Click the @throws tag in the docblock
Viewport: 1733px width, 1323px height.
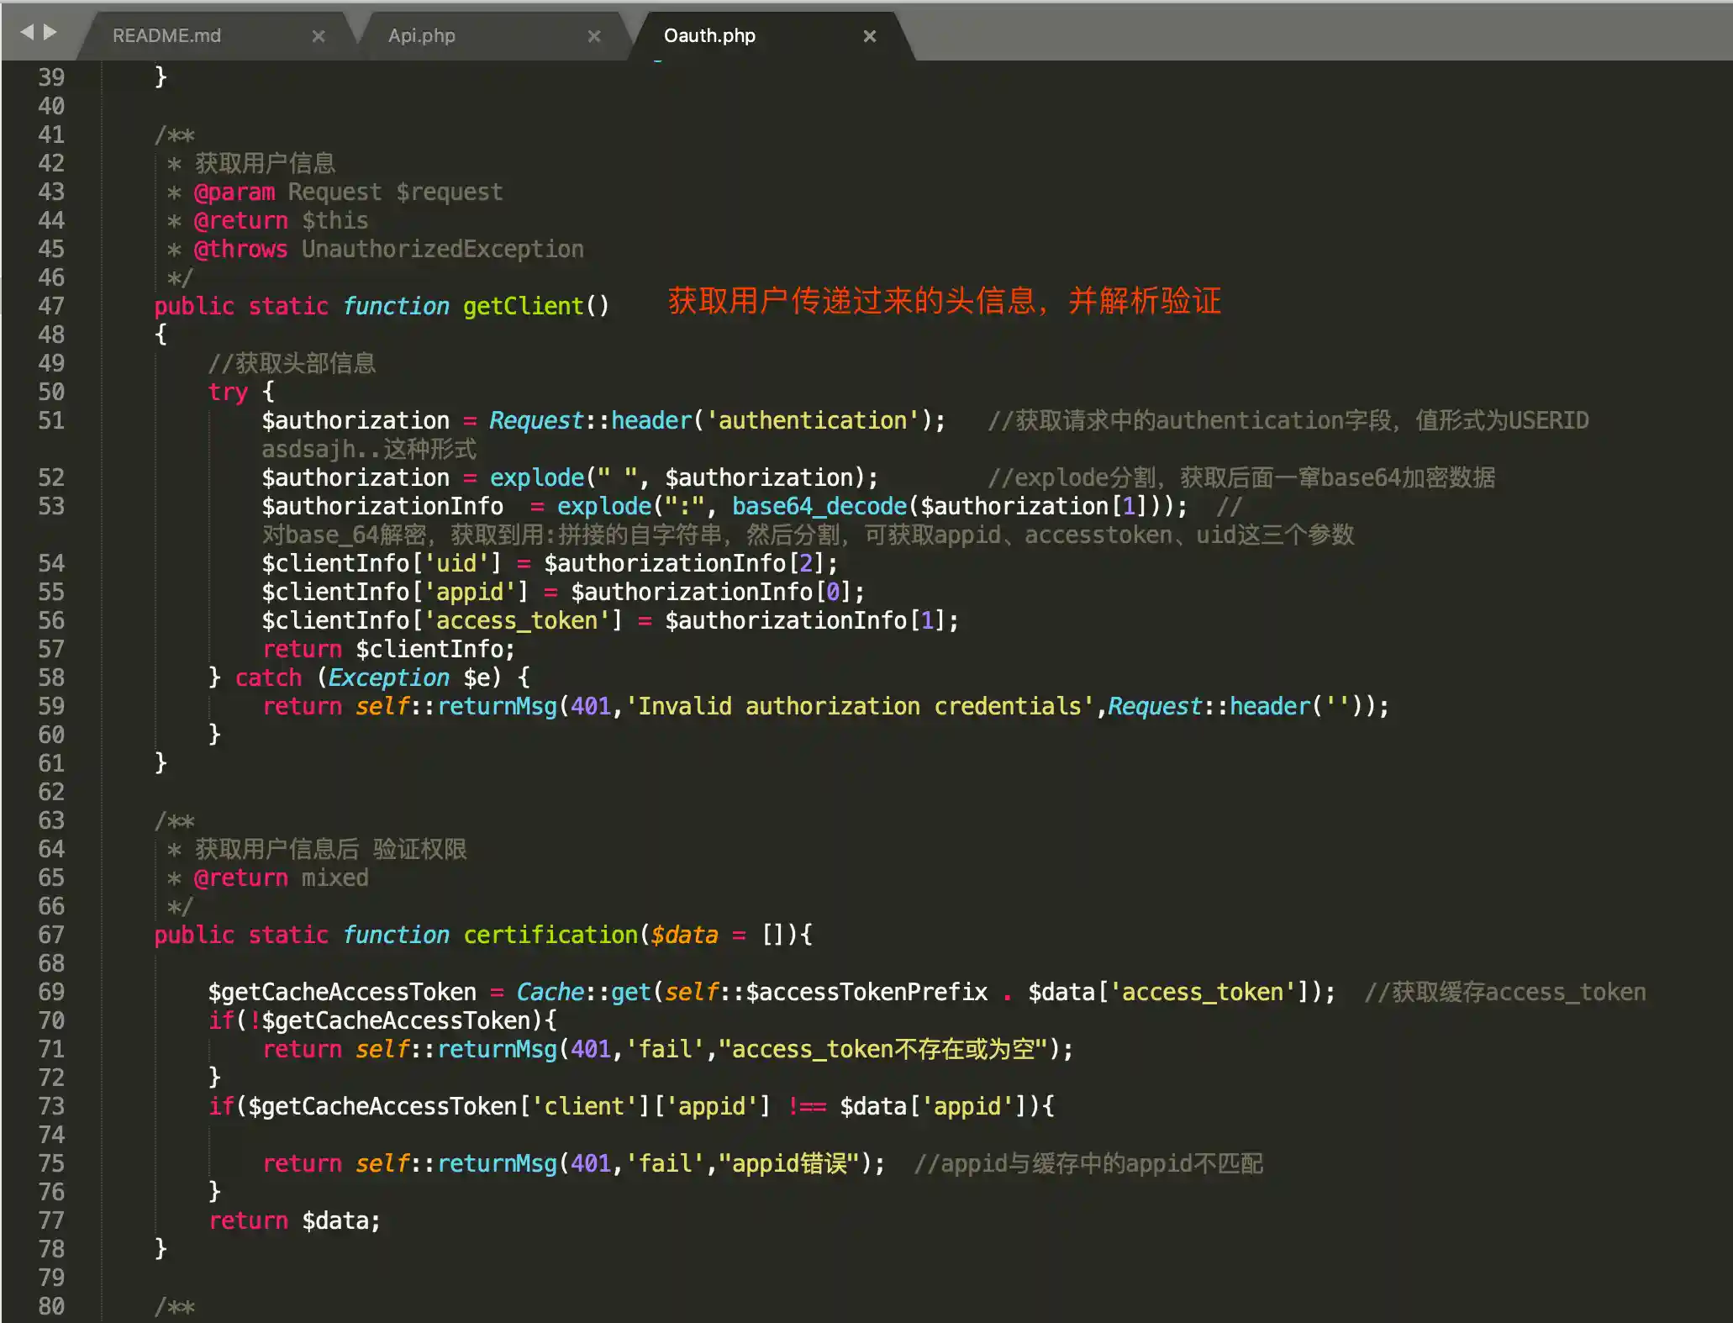[240, 249]
